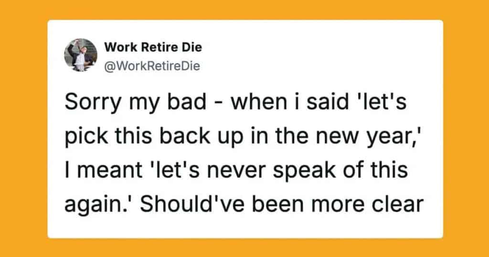Click the word 'Work' in the display name
The image size is (489, 257).
[117, 47]
